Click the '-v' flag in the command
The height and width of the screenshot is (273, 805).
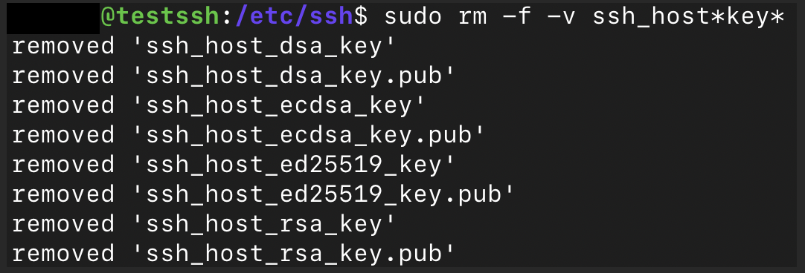pyautogui.click(x=561, y=17)
